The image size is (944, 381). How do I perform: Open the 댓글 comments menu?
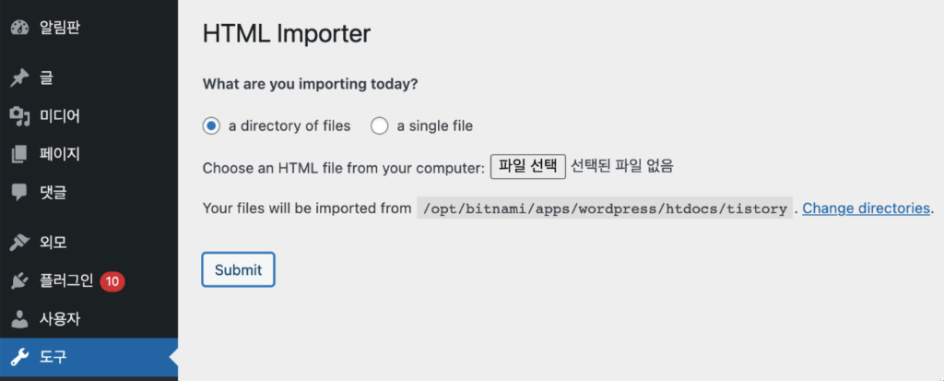[53, 192]
